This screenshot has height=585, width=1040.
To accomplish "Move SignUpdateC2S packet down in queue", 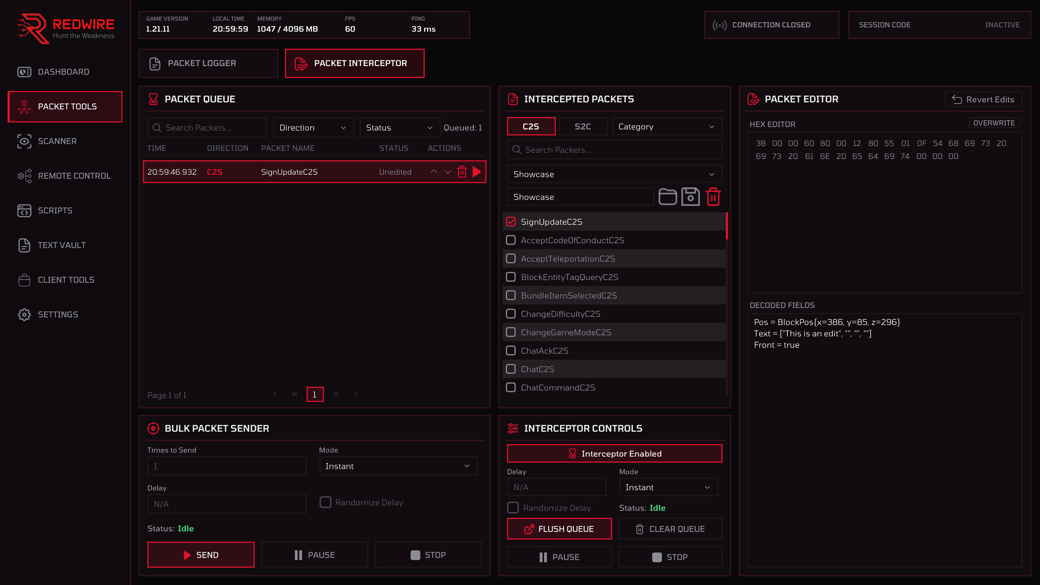I will tap(448, 172).
